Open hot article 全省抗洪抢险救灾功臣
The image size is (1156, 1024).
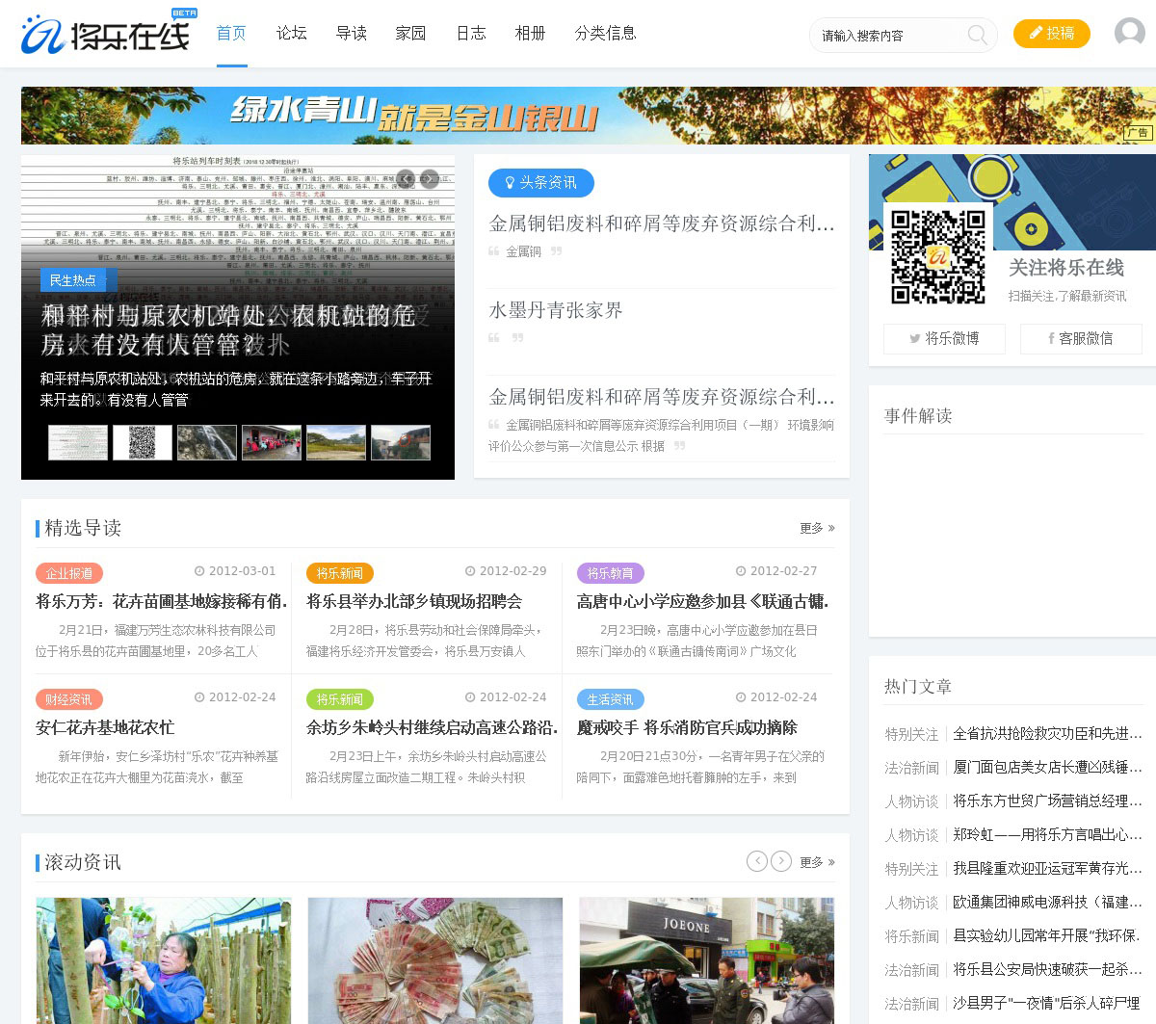click(x=1048, y=734)
